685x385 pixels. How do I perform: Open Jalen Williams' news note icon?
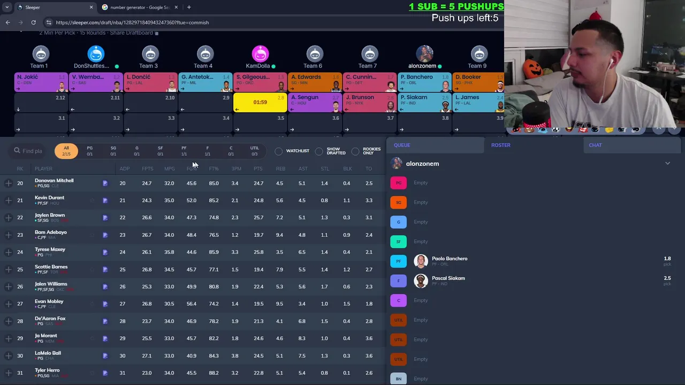coord(105,287)
